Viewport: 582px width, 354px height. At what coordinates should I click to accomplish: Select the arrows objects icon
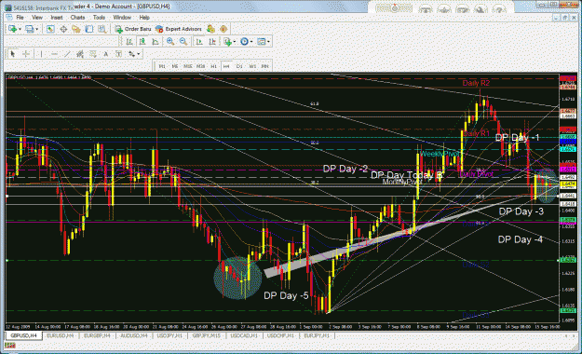pyautogui.click(x=131, y=54)
